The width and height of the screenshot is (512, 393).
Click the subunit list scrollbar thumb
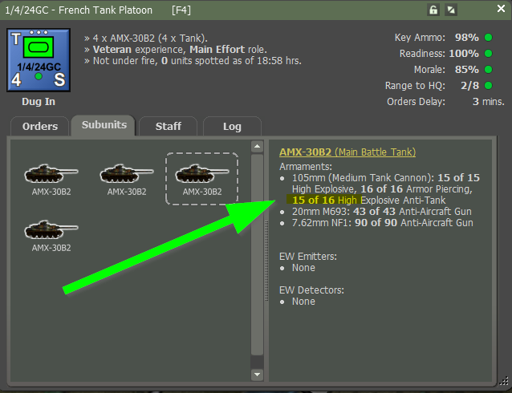point(258,254)
